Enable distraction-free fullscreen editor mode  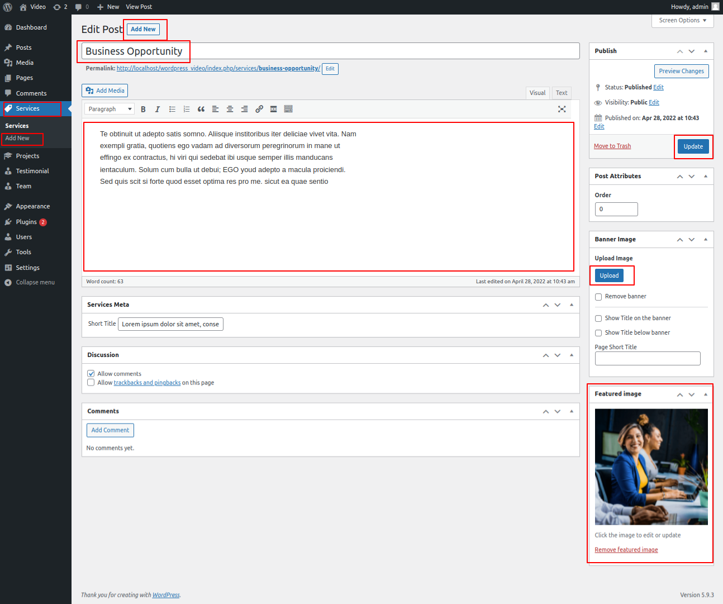pos(562,109)
